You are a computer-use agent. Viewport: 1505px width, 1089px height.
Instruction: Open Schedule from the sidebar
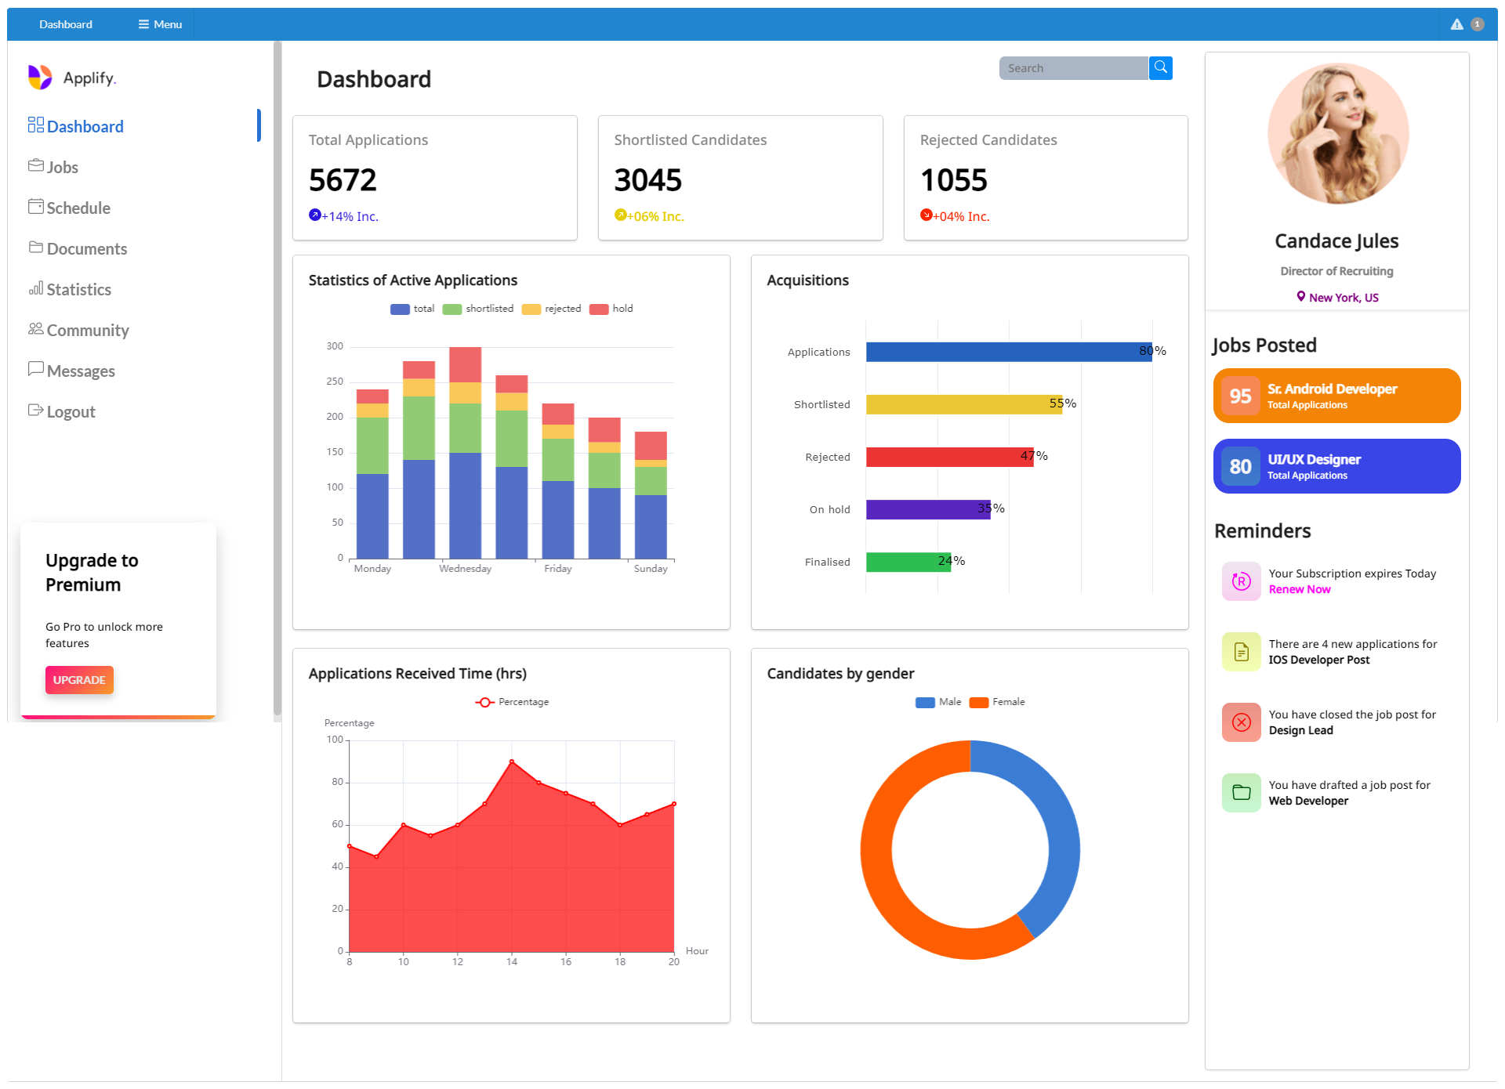[x=78, y=208]
